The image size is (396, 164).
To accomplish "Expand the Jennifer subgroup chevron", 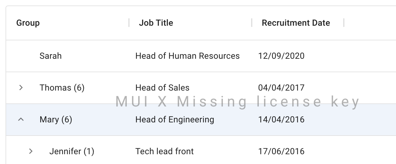I will coord(31,151).
